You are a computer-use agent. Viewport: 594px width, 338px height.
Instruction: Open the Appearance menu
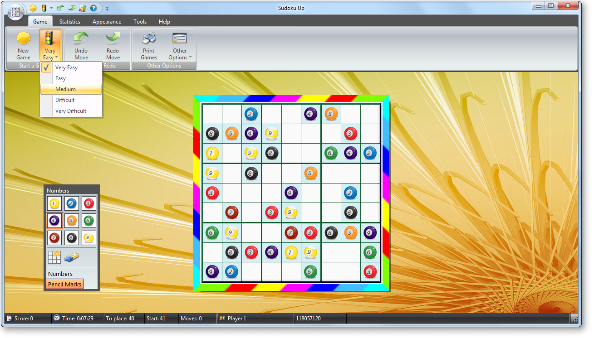tap(107, 21)
